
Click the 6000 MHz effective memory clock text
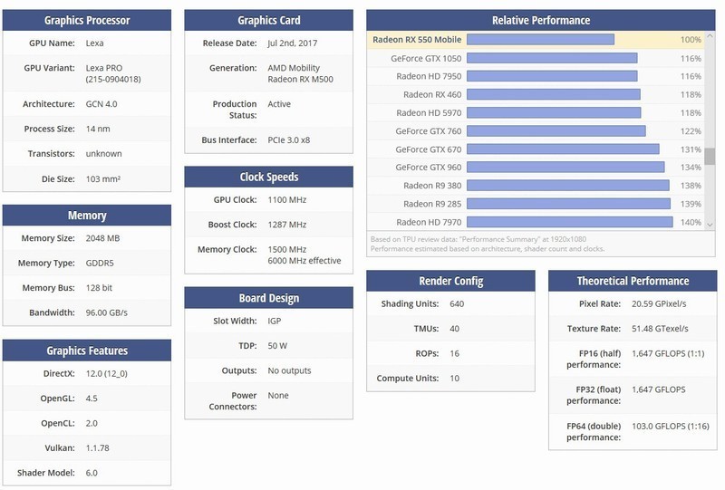point(304,261)
